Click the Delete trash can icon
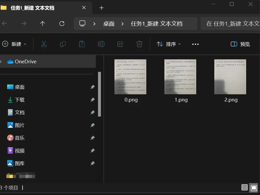 click(139, 44)
